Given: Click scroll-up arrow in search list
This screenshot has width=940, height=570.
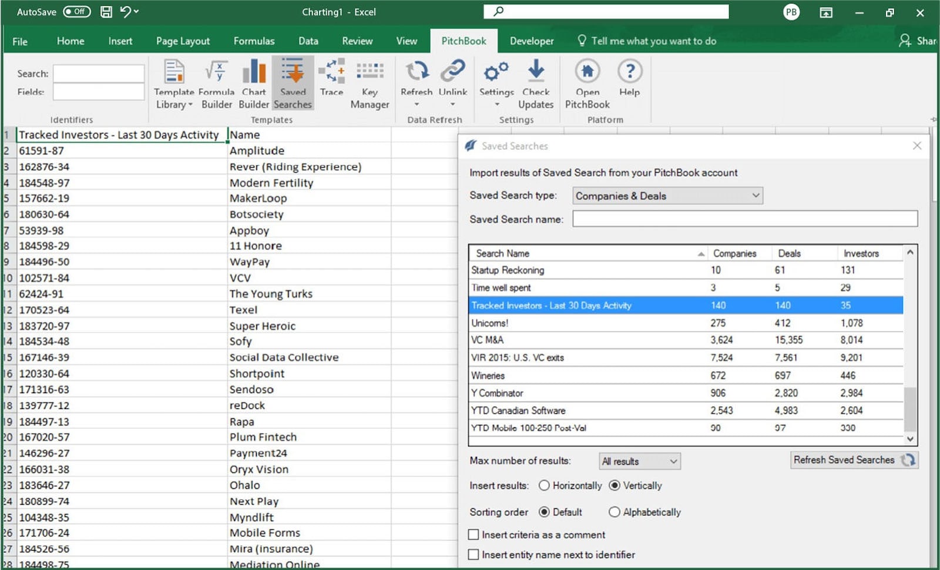Looking at the screenshot, I should click(x=910, y=252).
